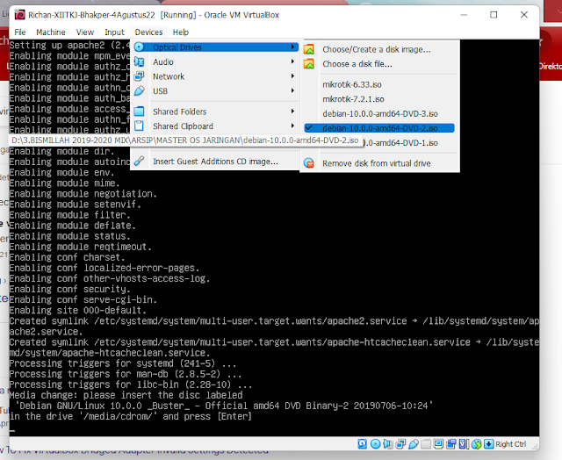Viewport: 562px width, 460px height.
Task: Click the display status bar icon
Action: pyautogui.click(x=438, y=444)
